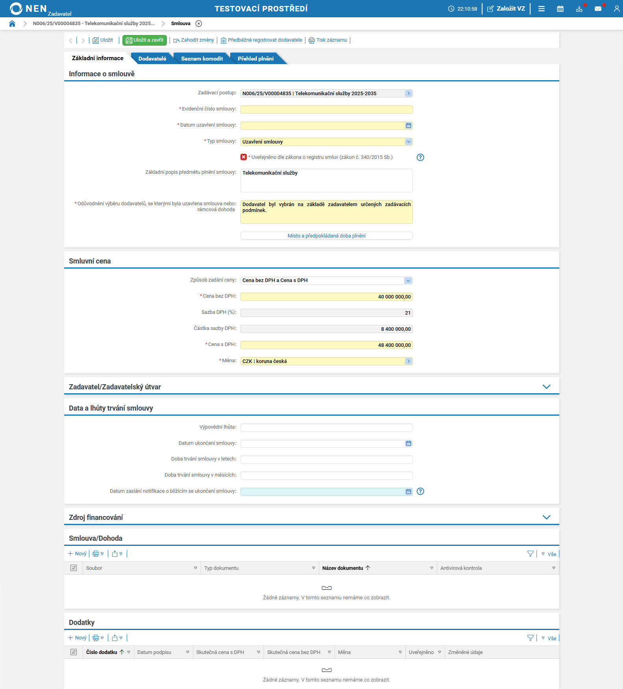
Task: Open hamburger menu in top bar
Action: point(542,9)
